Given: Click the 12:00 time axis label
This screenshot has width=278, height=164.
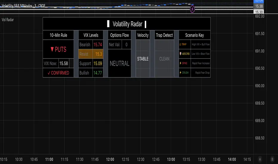Looking at the screenshot, I should (x=110, y=159).
